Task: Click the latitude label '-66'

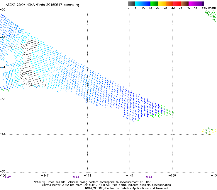Action: [3, 99]
